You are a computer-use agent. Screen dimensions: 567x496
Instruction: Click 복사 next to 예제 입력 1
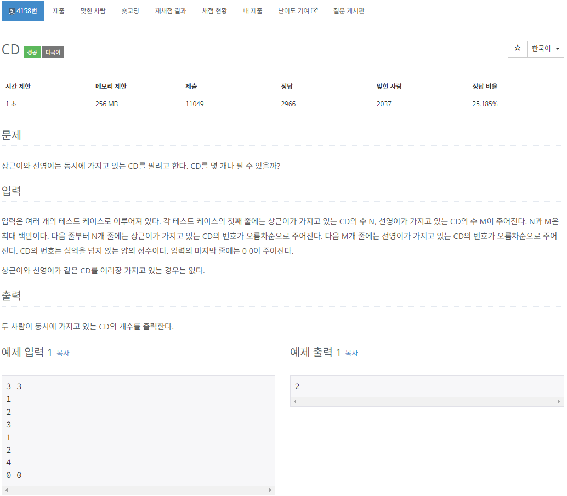(x=64, y=354)
